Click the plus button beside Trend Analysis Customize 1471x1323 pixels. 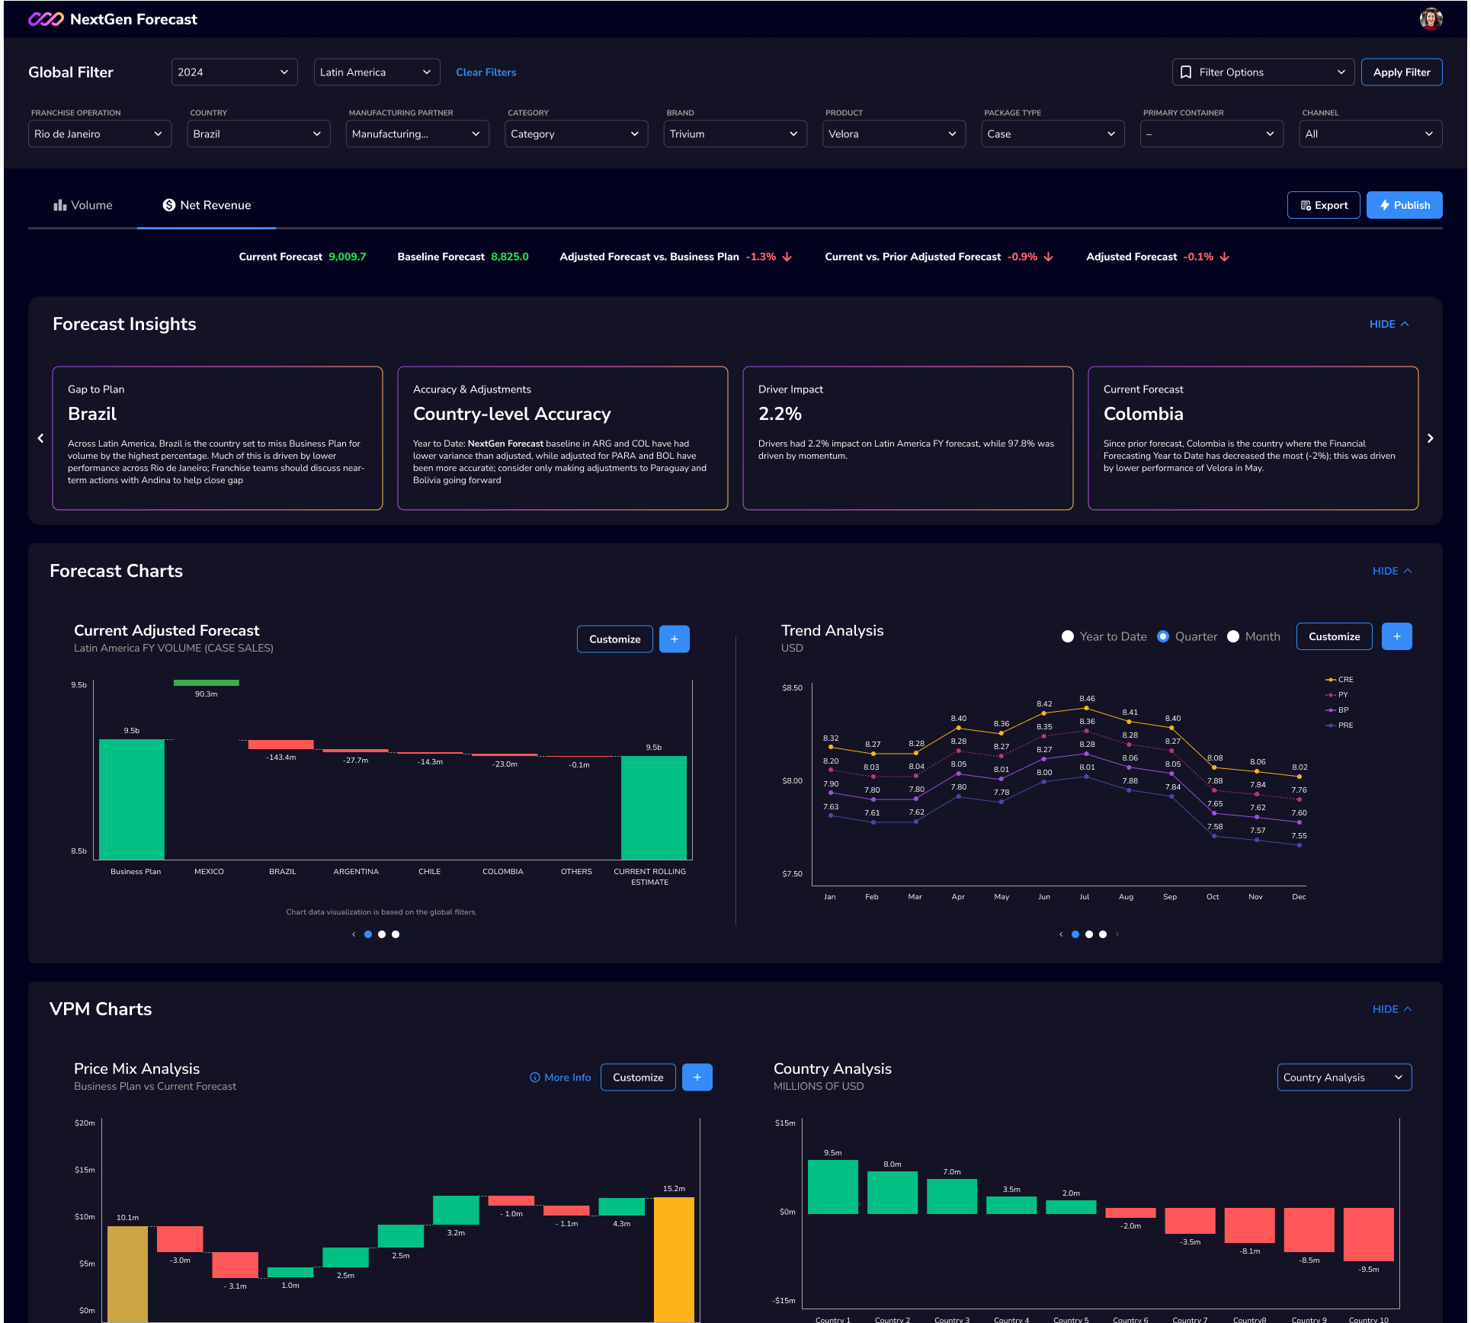[1396, 636]
